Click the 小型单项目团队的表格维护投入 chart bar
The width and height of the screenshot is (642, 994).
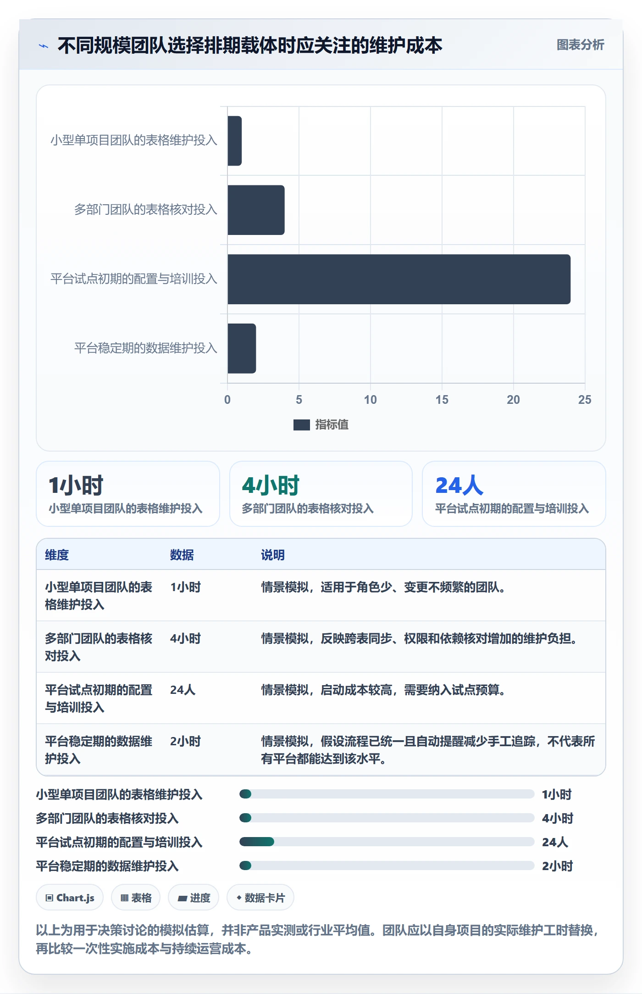(x=234, y=141)
